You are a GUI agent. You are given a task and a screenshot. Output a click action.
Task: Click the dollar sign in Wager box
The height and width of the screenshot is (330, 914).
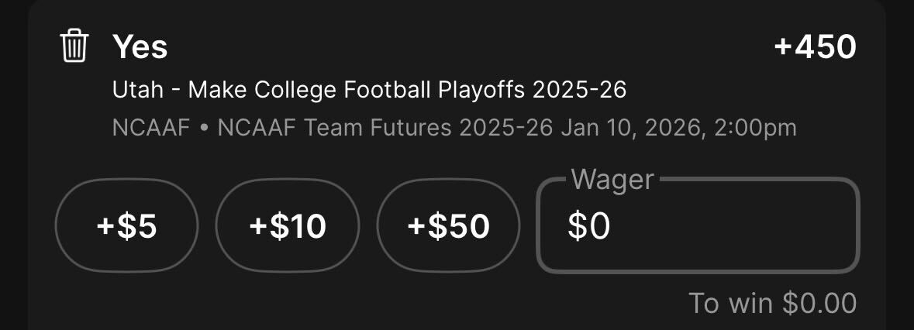point(577,226)
